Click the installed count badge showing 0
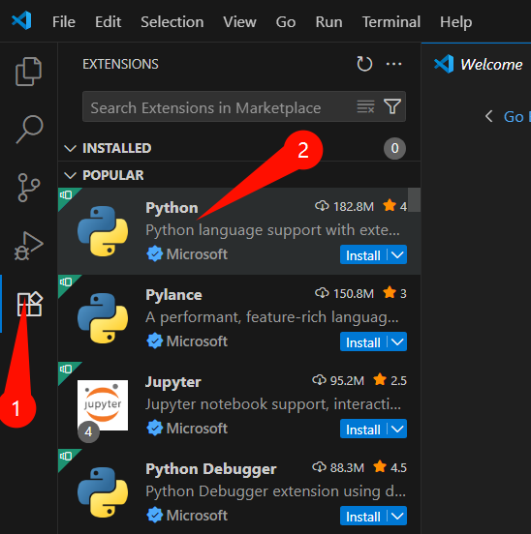This screenshot has height=534, width=531. (x=394, y=148)
